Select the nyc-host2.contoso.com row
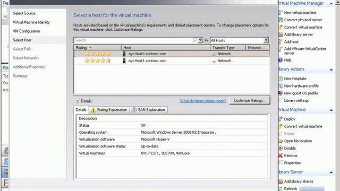 point(172,54)
